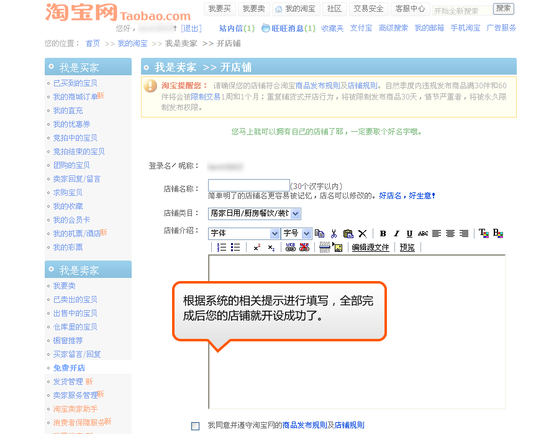Open 高级搜索 link
Viewport: 559px width, 434px height.
(393, 28)
